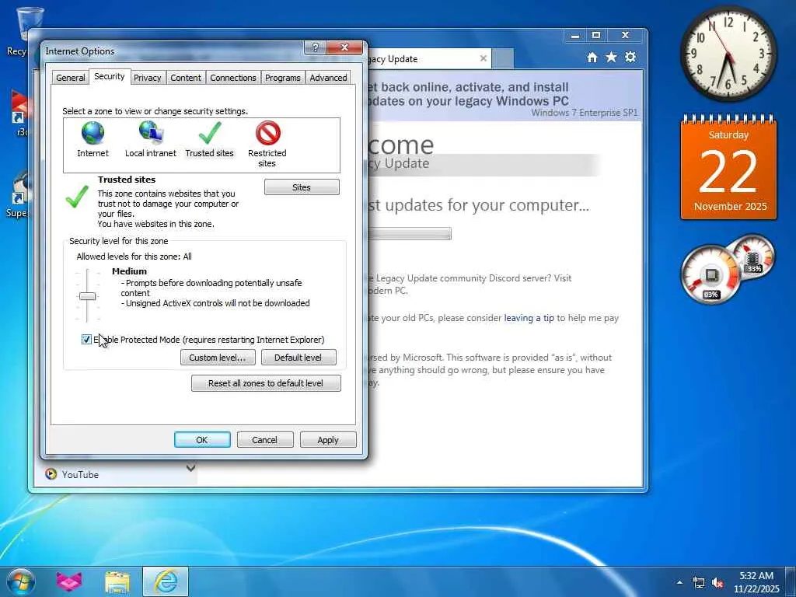The image size is (796, 597).
Task: Close the Legacy Update browser tab
Action: click(484, 58)
